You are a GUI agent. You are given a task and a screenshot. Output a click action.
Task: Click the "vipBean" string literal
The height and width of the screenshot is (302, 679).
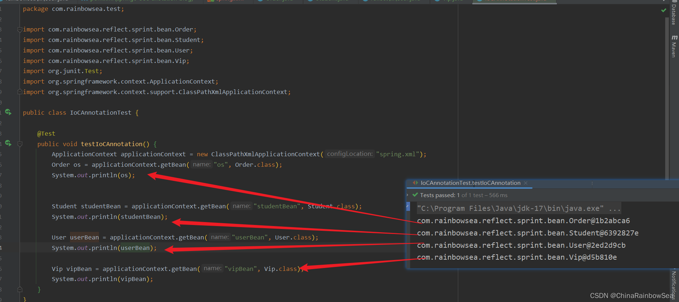point(240,269)
